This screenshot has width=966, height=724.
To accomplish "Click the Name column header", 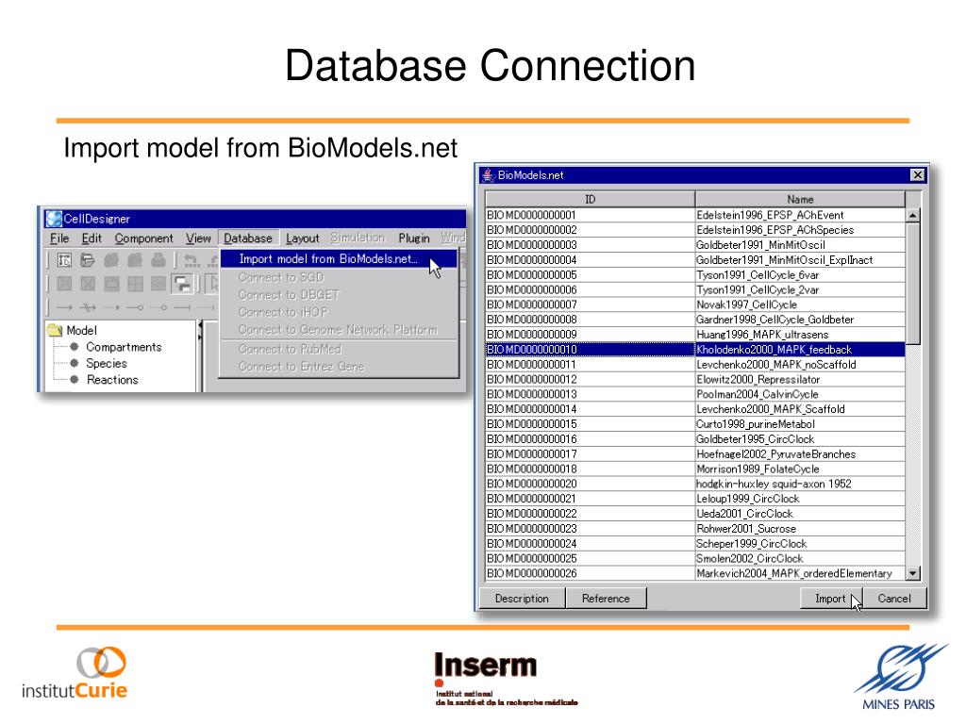I will pyautogui.click(x=800, y=200).
